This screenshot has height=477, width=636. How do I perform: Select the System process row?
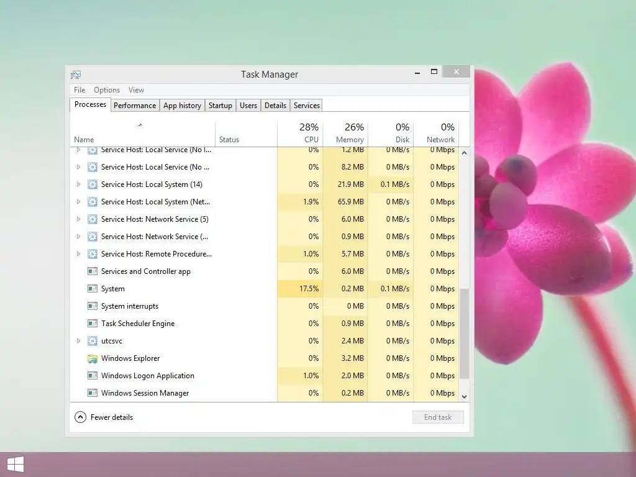(x=265, y=289)
